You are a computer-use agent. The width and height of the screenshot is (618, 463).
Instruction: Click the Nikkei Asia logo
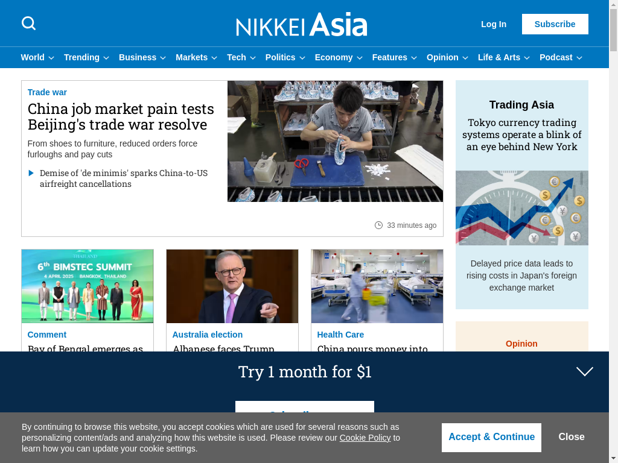[x=302, y=24]
